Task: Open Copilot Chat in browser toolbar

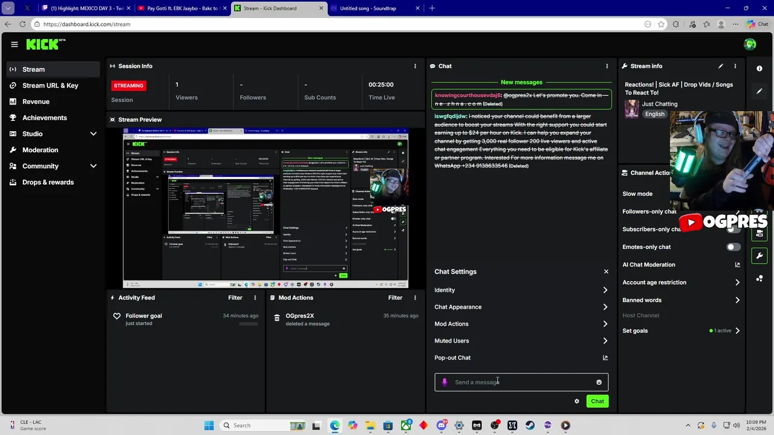Action: point(758,24)
